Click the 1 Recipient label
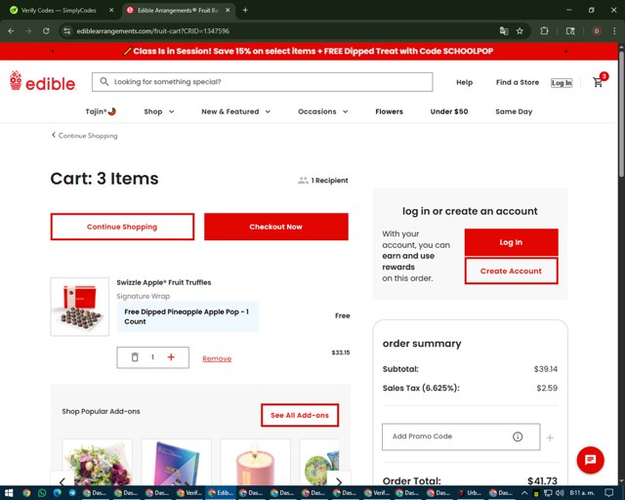The height and width of the screenshot is (500, 625). tap(323, 181)
